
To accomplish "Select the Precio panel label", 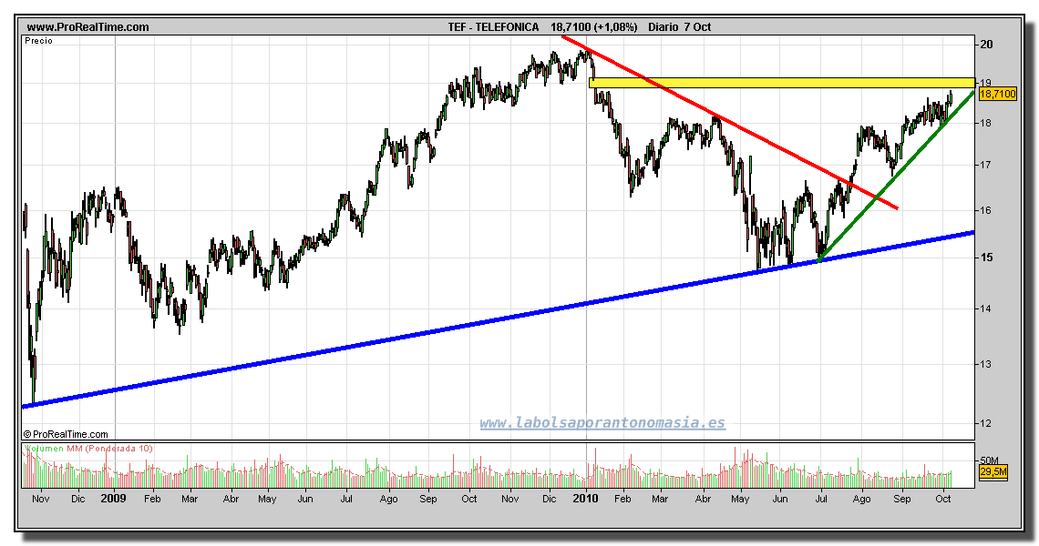I will point(38,41).
